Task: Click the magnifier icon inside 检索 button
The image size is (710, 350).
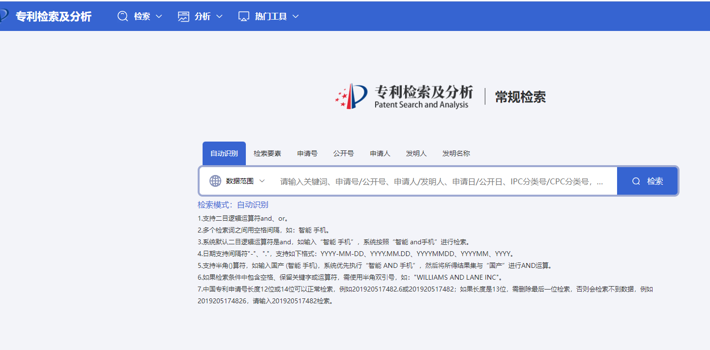Action: pos(636,181)
